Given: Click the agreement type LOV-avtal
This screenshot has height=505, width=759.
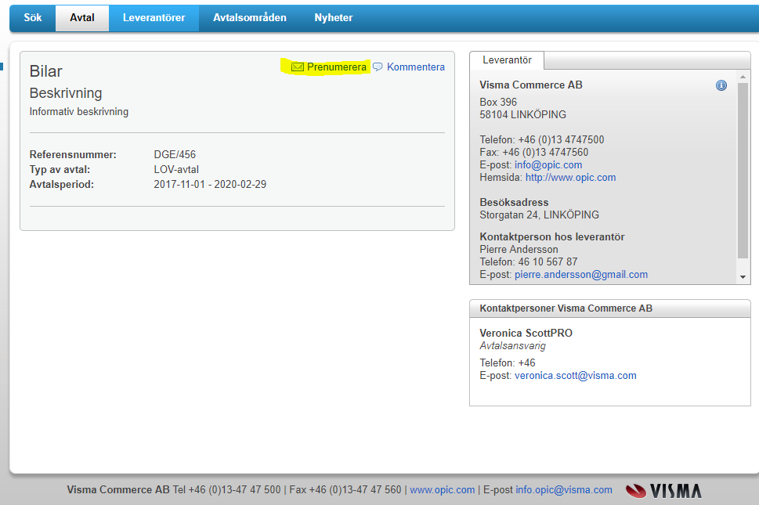Looking at the screenshot, I should [176, 170].
